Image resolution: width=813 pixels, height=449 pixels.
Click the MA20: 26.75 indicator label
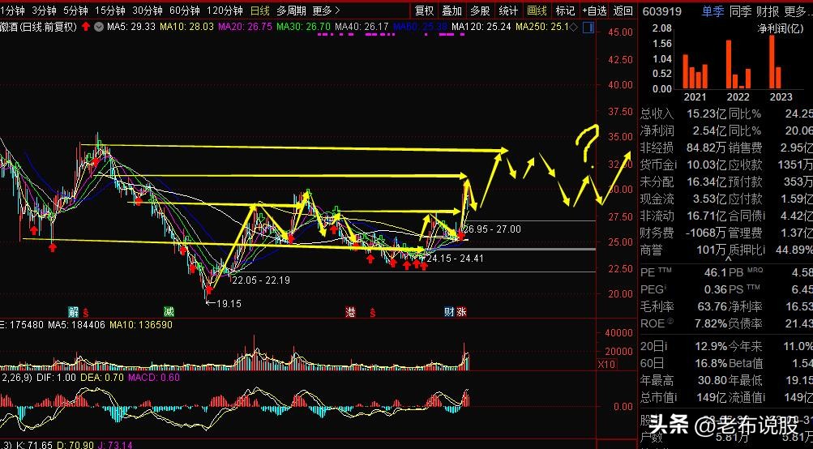coord(245,27)
